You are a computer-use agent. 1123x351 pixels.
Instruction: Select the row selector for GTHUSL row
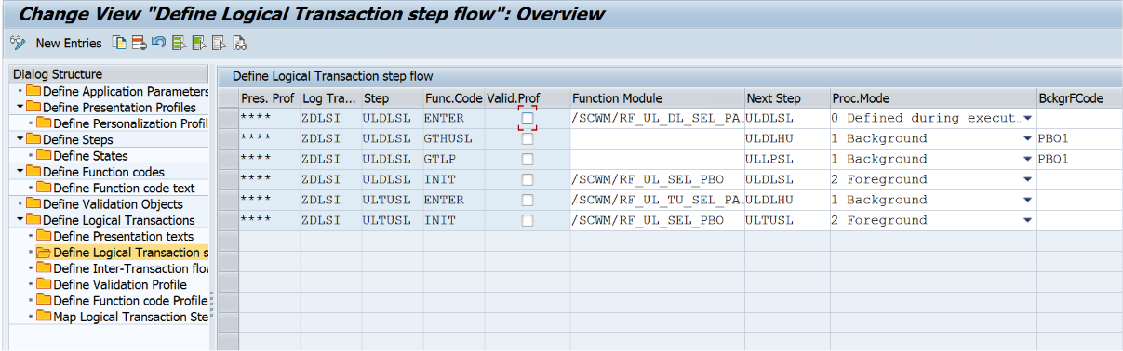point(228,139)
